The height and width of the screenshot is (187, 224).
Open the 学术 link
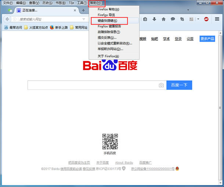point(166,39)
